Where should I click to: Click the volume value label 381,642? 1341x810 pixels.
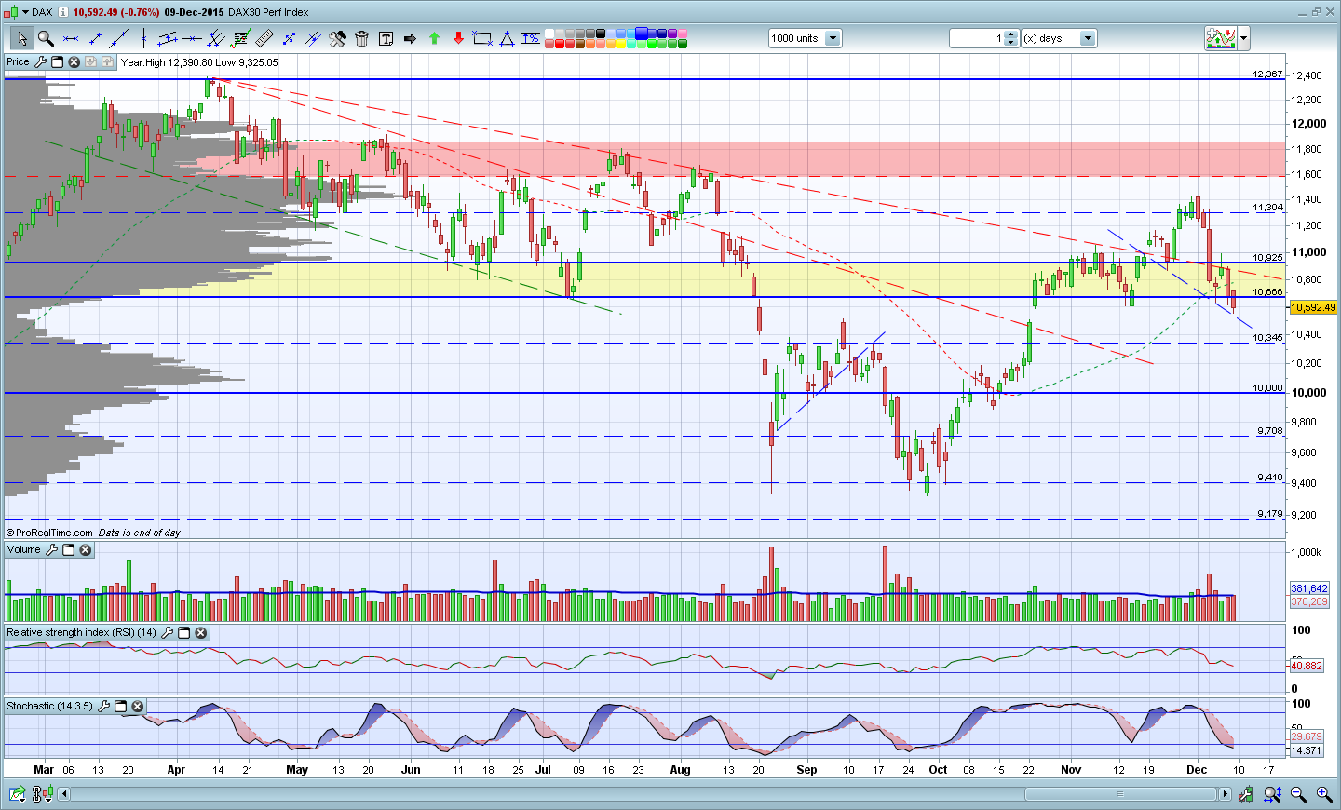1309,589
